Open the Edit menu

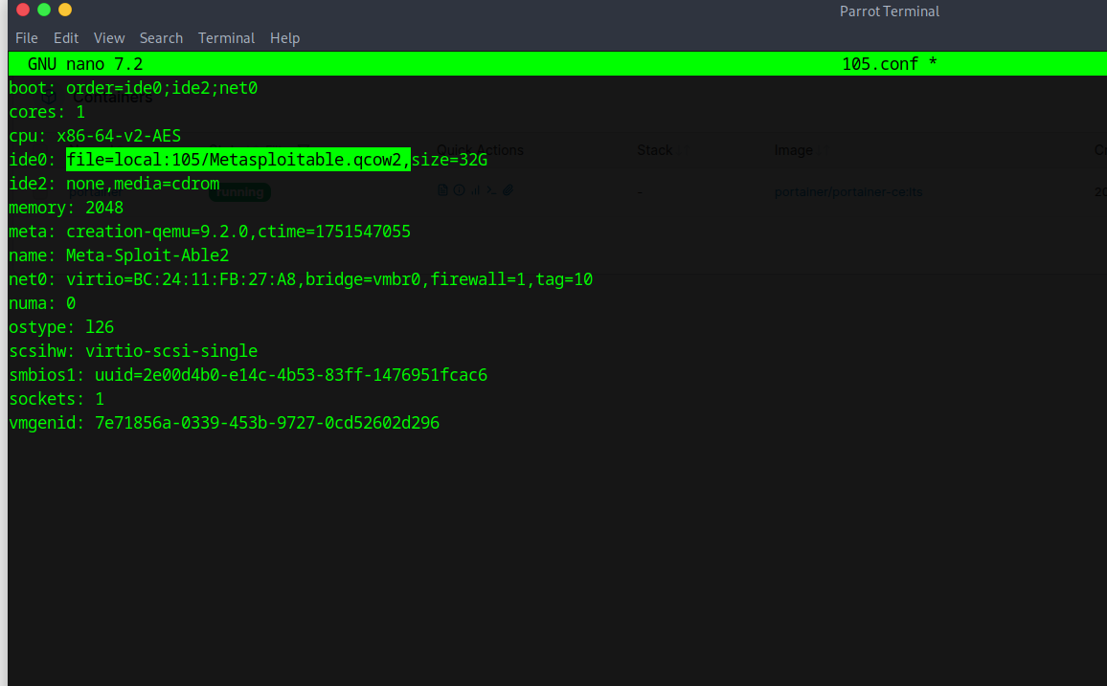65,38
